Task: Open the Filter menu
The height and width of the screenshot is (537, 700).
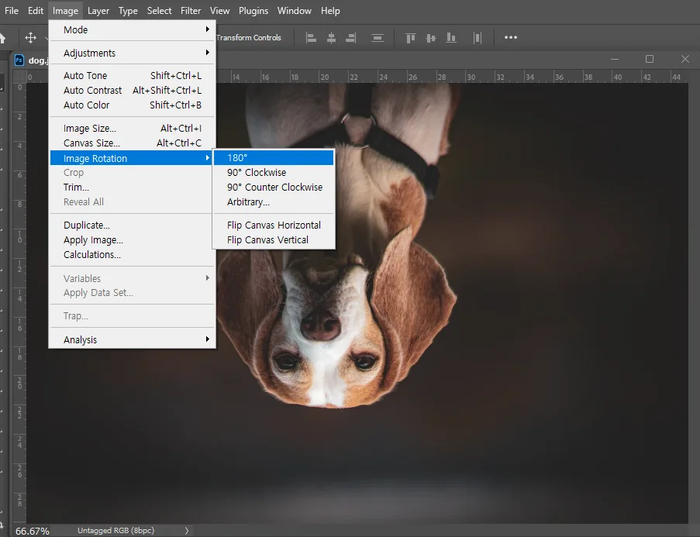Action: point(191,11)
